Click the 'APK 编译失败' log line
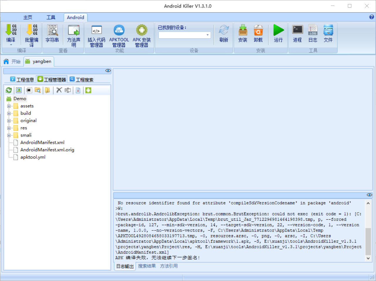This screenshot has width=376, height=281. (x=157, y=258)
